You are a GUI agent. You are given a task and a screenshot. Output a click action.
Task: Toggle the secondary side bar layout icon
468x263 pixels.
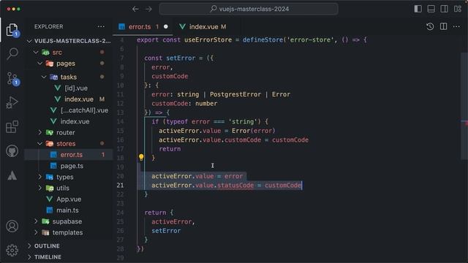tap(444, 9)
